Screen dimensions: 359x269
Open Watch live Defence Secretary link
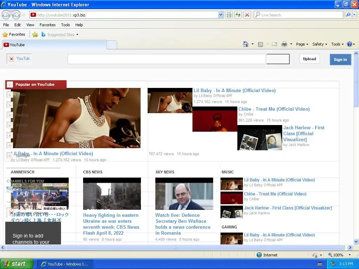[183, 224]
